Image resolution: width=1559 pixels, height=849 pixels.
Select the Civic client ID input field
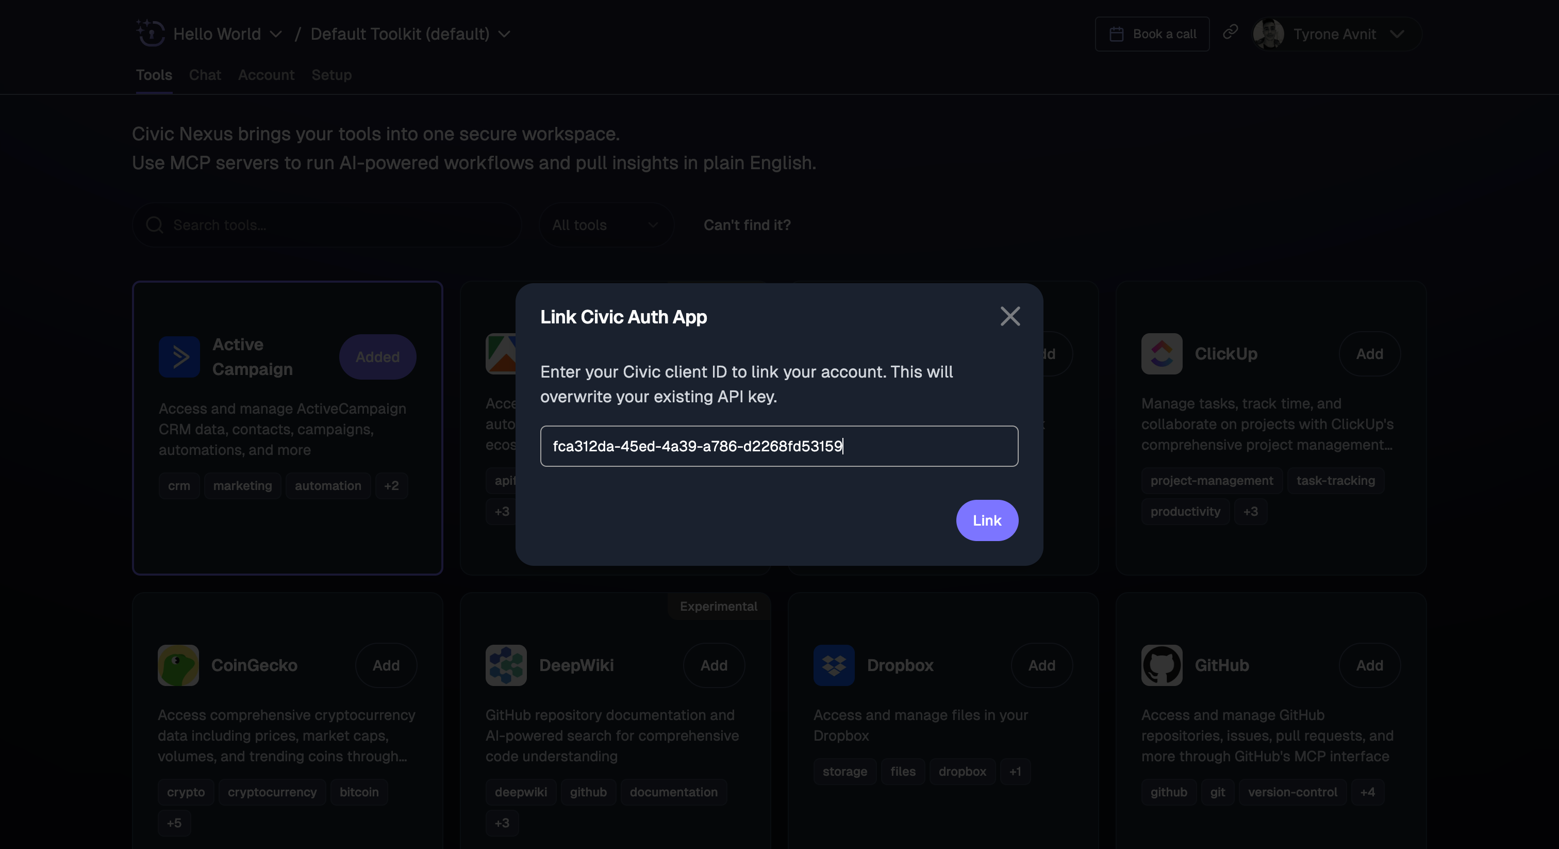click(779, 446)
